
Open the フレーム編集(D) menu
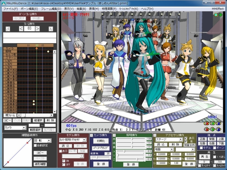(x=51, y=9)
